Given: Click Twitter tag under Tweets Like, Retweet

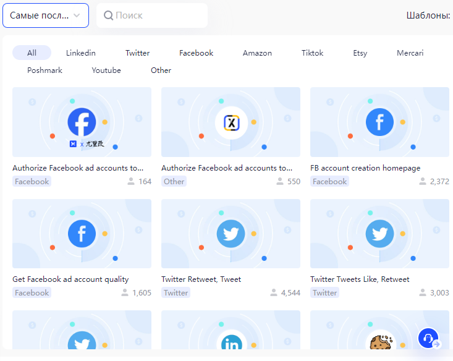Looking at the screenshot, I should pos(324,293).
